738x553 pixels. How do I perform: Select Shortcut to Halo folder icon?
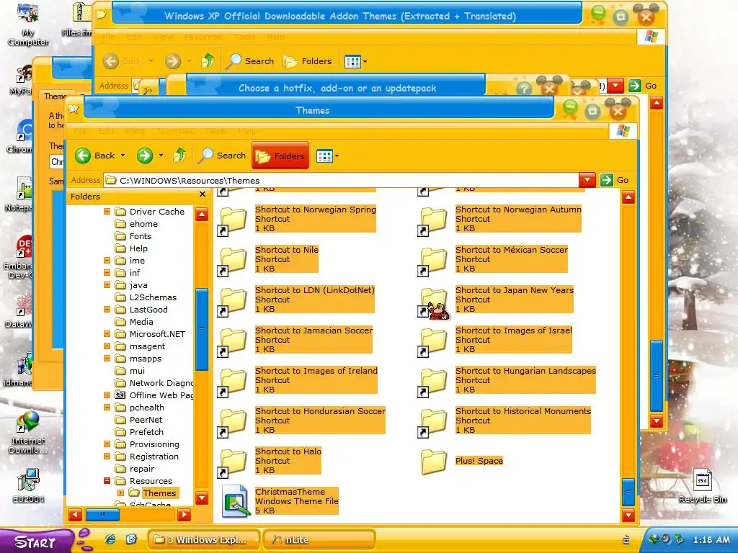[234, 463]
